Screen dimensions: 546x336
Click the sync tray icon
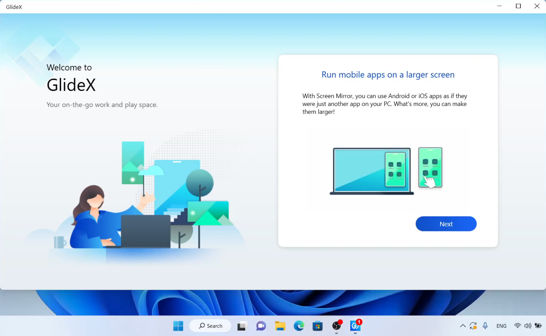point(473,326)
